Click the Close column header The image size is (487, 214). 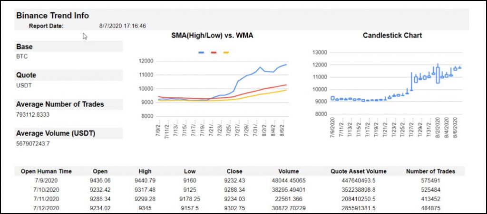pos(234,171)
